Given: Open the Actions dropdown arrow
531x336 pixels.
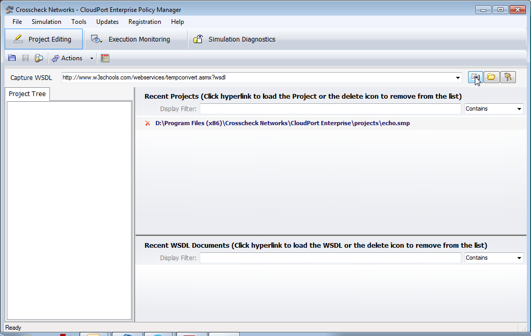Looking at the screenshot, I should [x=92, y=58].
